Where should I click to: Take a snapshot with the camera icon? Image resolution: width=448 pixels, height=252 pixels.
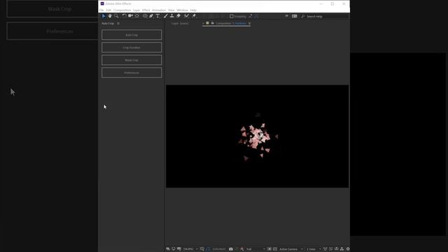click(231, 249)
